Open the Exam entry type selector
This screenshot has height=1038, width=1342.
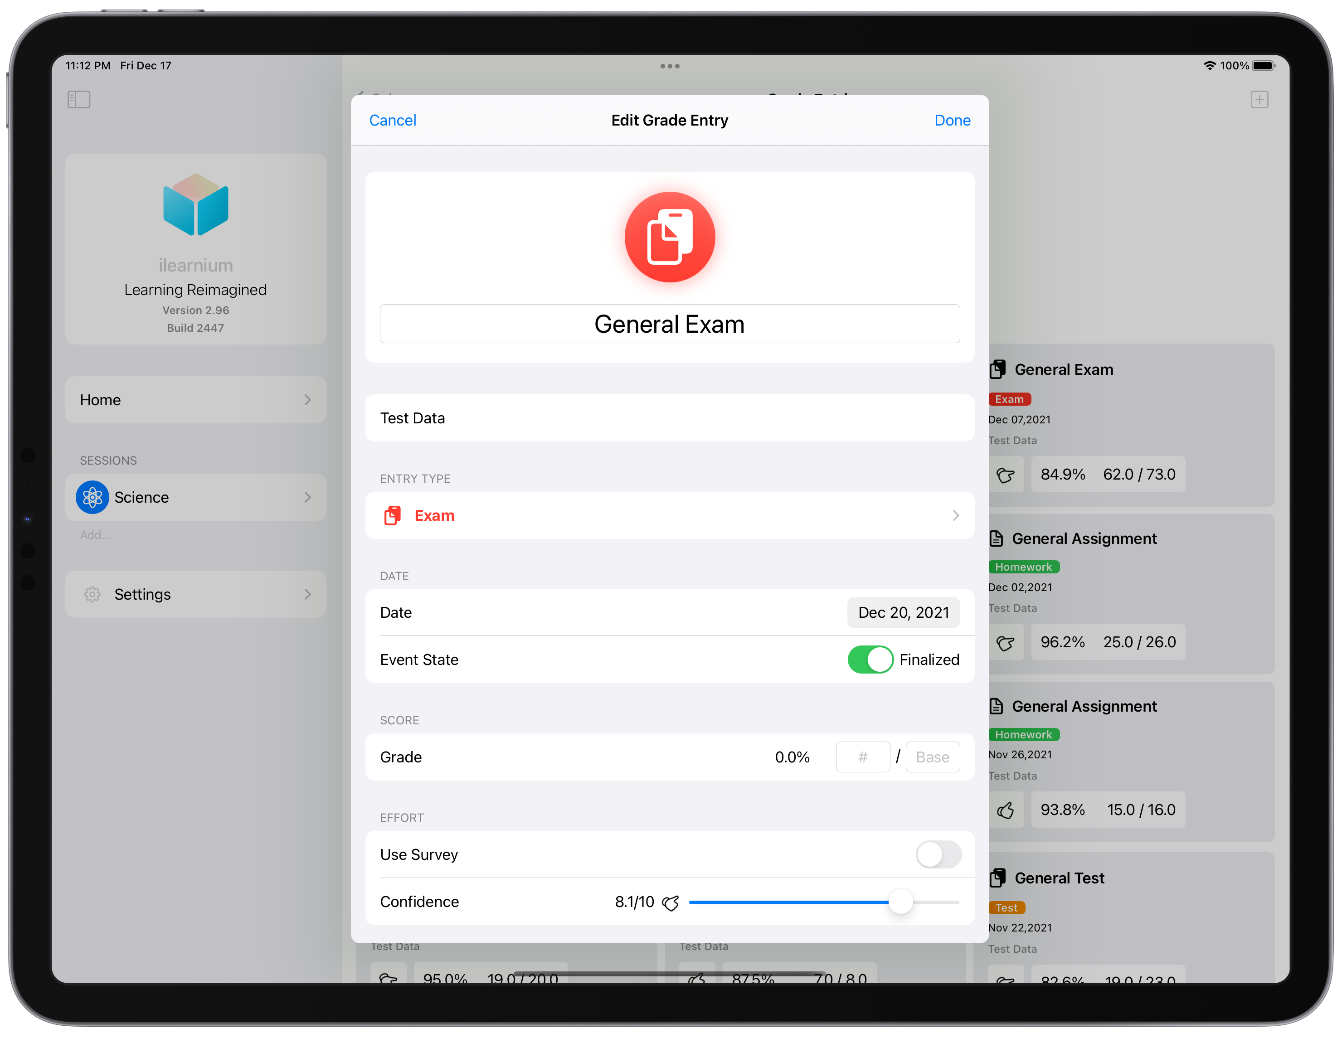click(x=669, y=515)
